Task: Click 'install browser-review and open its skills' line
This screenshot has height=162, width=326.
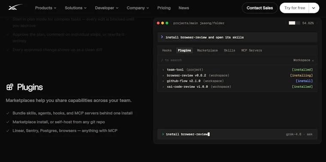Action: [205, 37]
